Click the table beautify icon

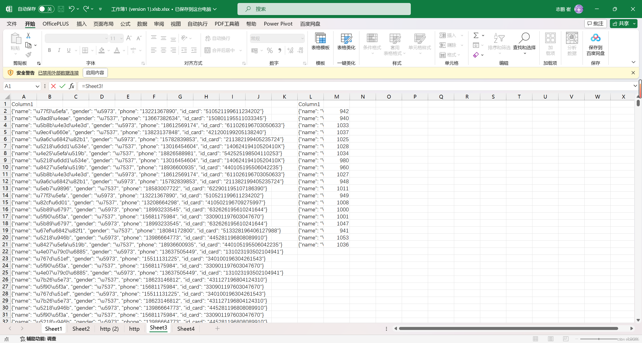pyautogui.click(x=346, y=39)
